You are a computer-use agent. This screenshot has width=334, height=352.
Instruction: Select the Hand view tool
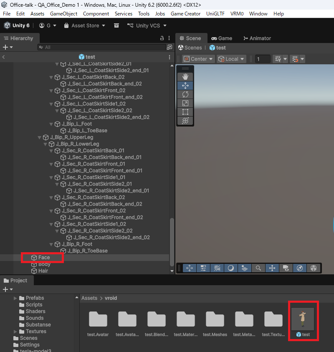click(x=185, y=76)
